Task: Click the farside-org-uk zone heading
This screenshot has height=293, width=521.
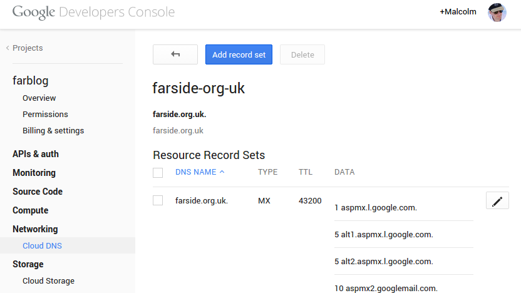Action: [199, 88]
